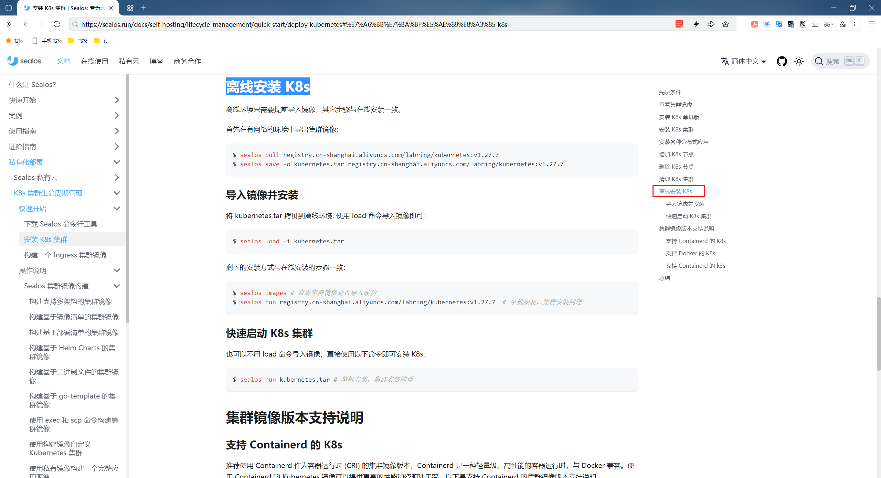Toggle light/dark theme sun icon

(799, 61)
